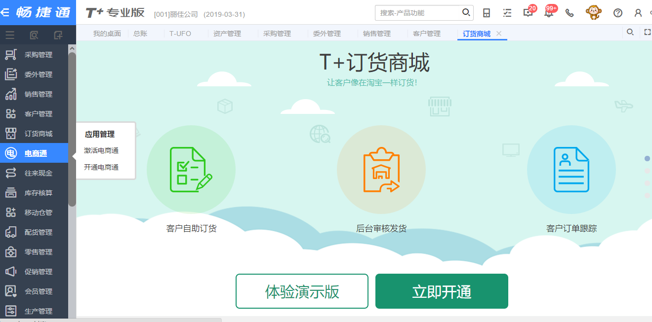This screenshot has height=322, width=652.
Task: Click the back arrow beside 畅捷通 logo
Action: pos(5,13)
